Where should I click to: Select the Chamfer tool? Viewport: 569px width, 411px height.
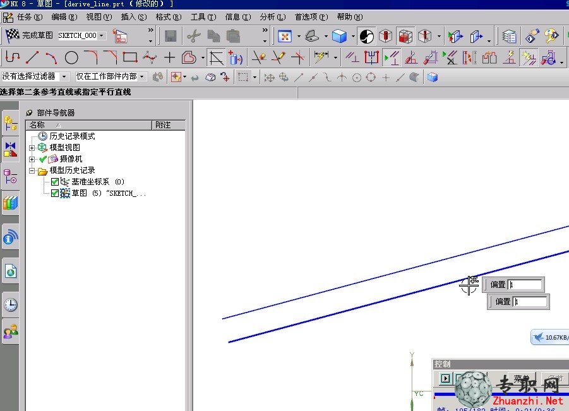point(111,57)
